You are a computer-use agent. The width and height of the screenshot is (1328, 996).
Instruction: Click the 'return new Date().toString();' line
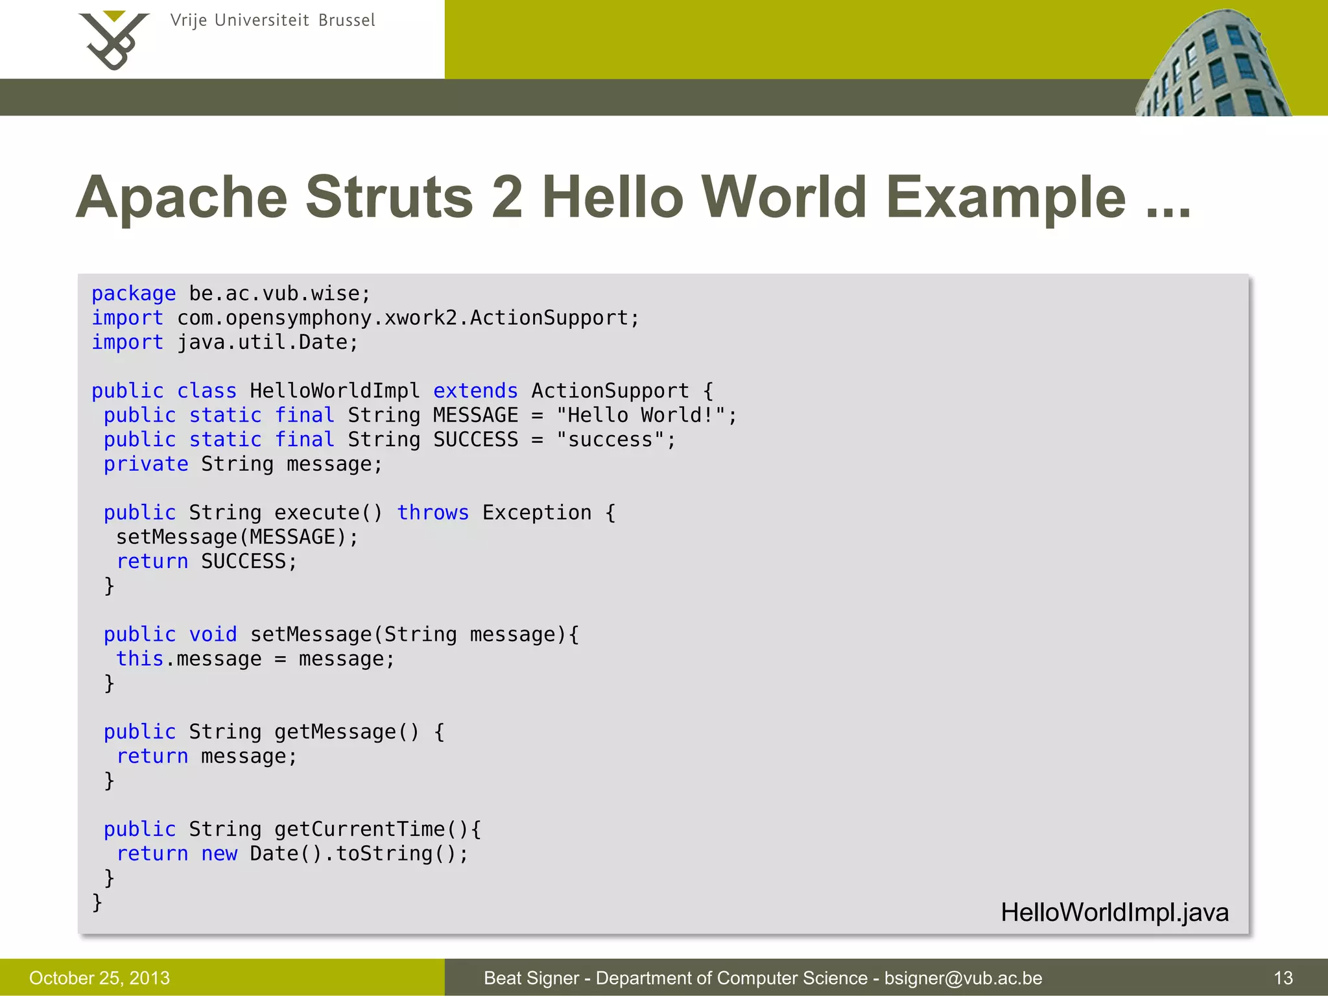292,853
